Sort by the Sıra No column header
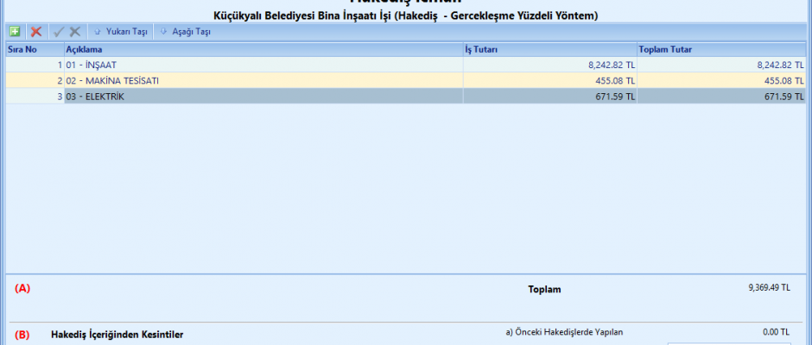Viewport: 812px width, 345px height. coord(22,49)
